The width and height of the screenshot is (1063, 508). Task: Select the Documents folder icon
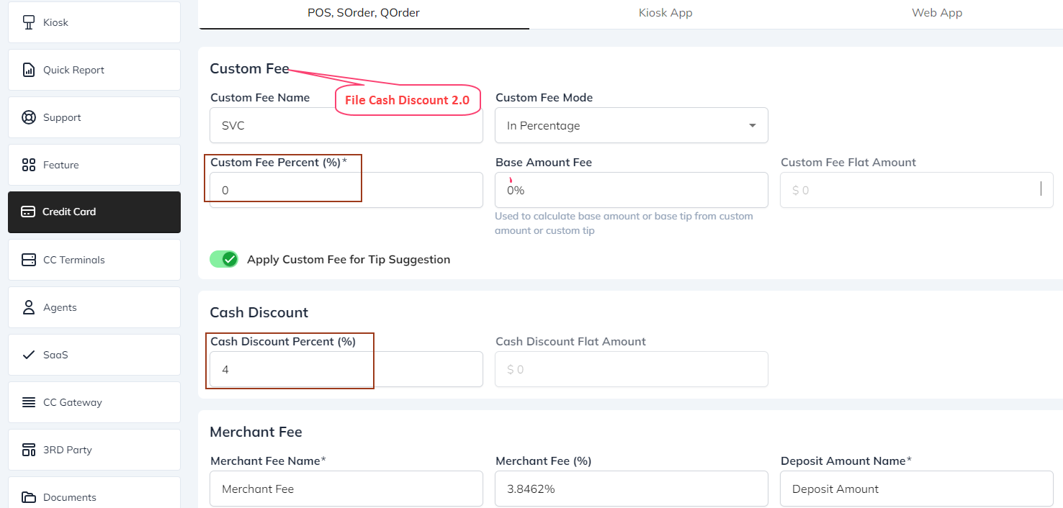tap(27, 496)
